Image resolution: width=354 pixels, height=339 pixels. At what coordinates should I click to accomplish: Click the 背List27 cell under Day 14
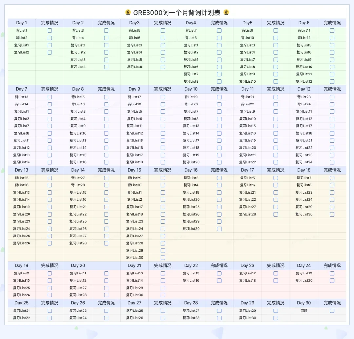(78, 178)
